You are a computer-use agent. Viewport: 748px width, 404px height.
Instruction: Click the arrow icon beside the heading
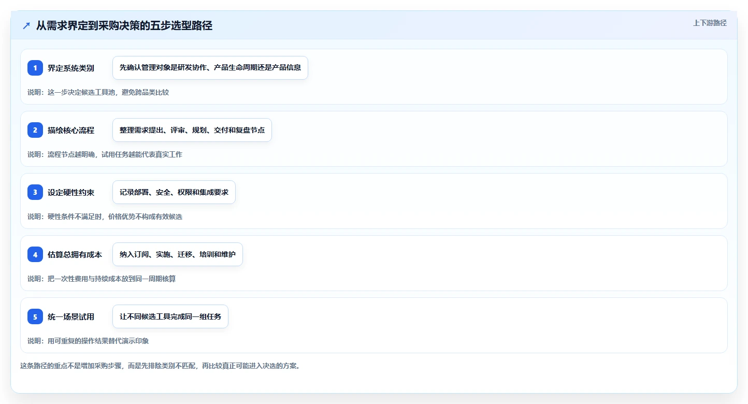click(x=26, y=26)
